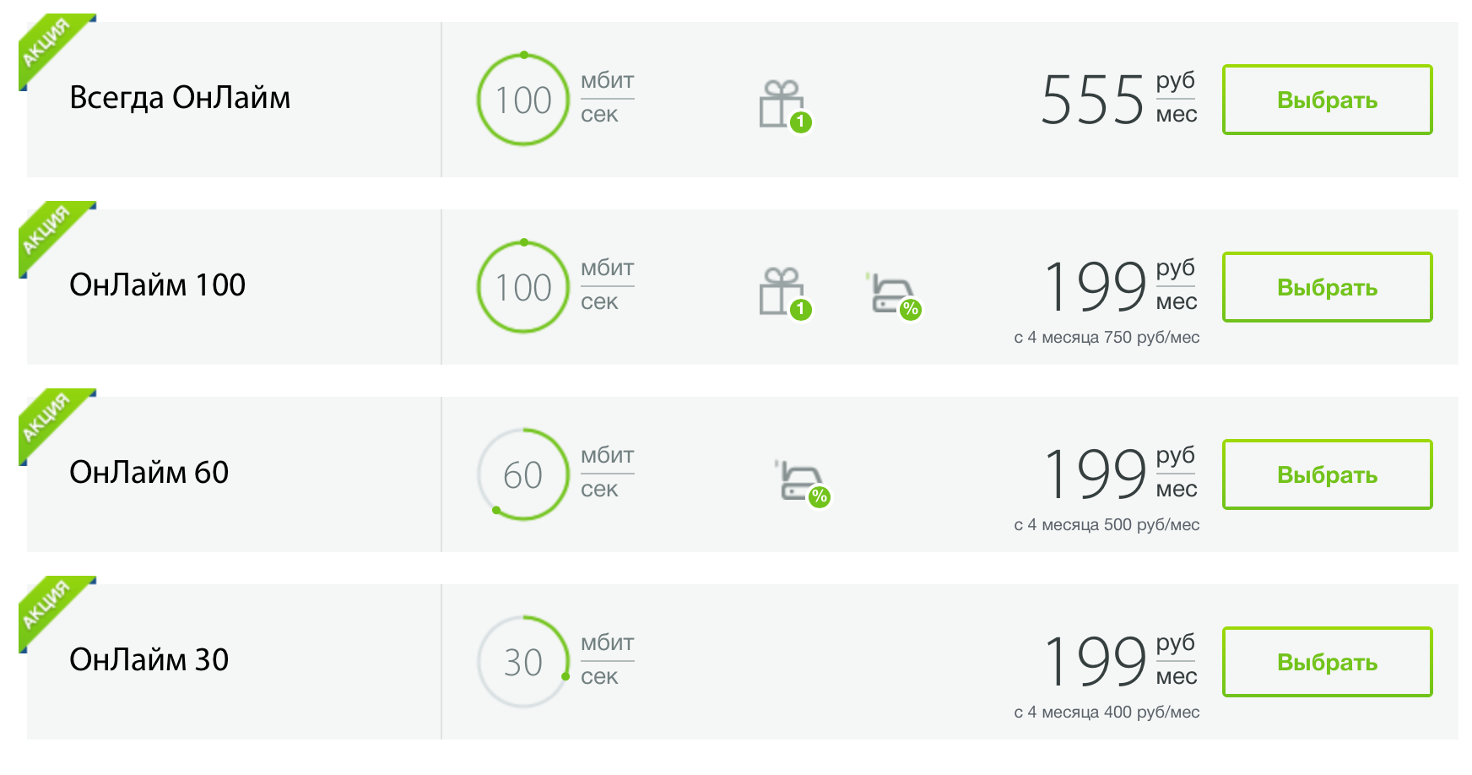Click the router discount icon in ОнЛайм 100 row
The image size is (1472, 775).
tap(894, 295)
